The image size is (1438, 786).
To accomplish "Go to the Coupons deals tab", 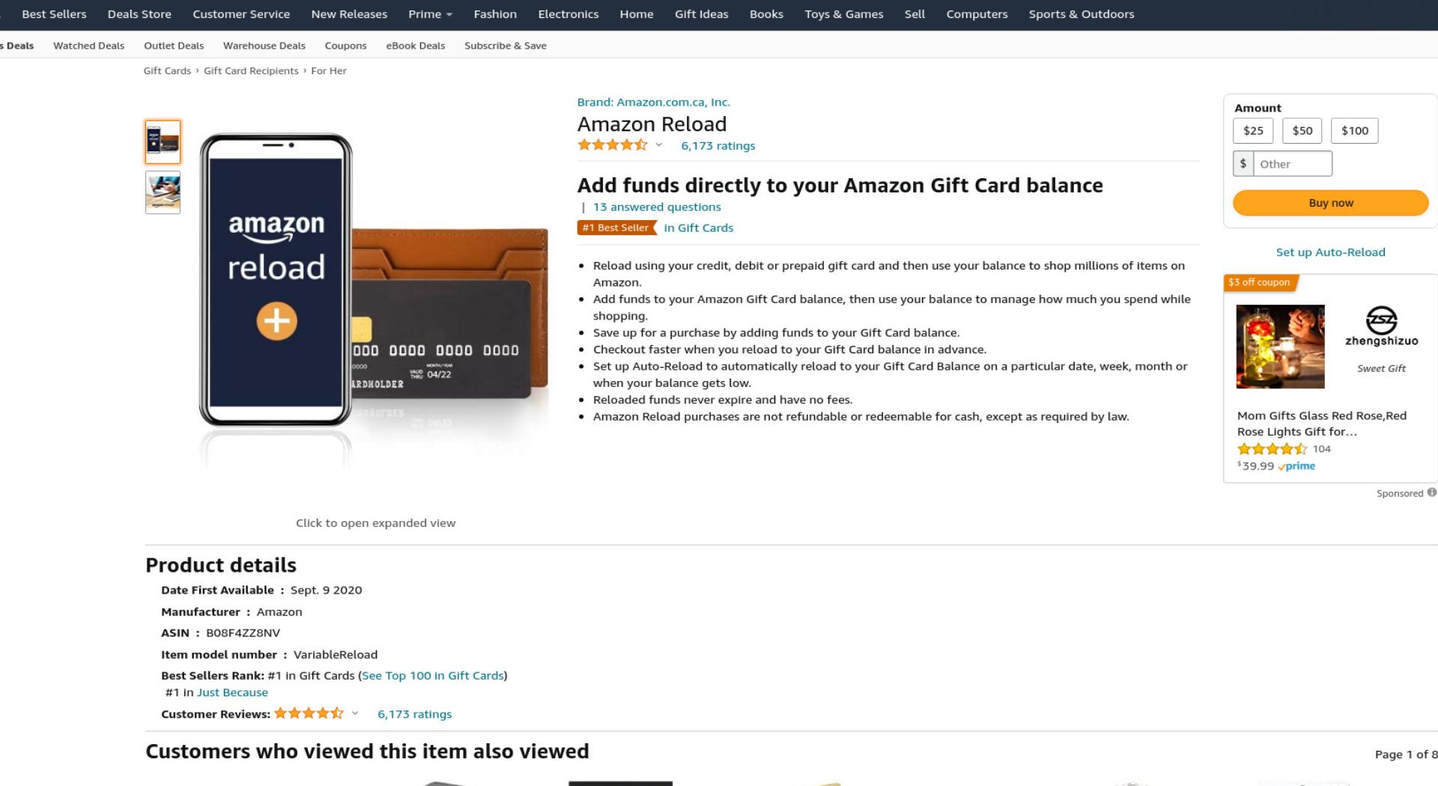I will pyautogui.click(x=345, y=46).
